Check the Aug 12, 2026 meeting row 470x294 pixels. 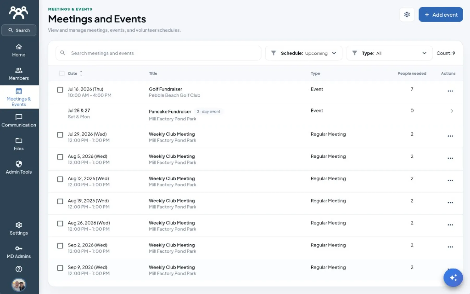[60, 179]
